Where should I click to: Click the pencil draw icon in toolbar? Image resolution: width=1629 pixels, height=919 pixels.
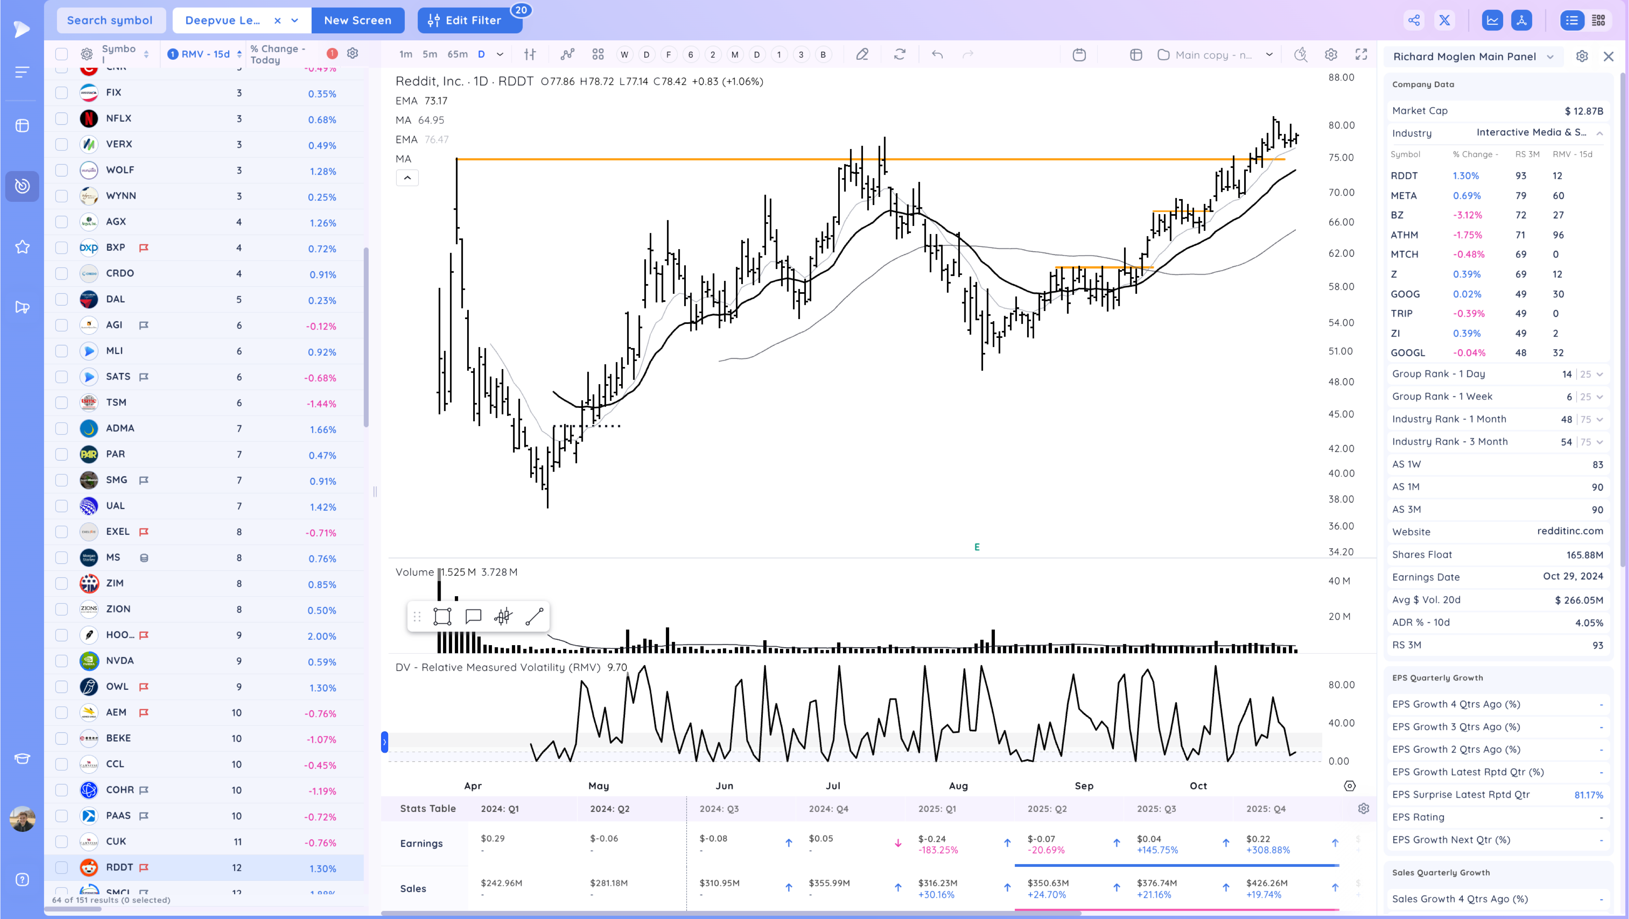[862, 55]
